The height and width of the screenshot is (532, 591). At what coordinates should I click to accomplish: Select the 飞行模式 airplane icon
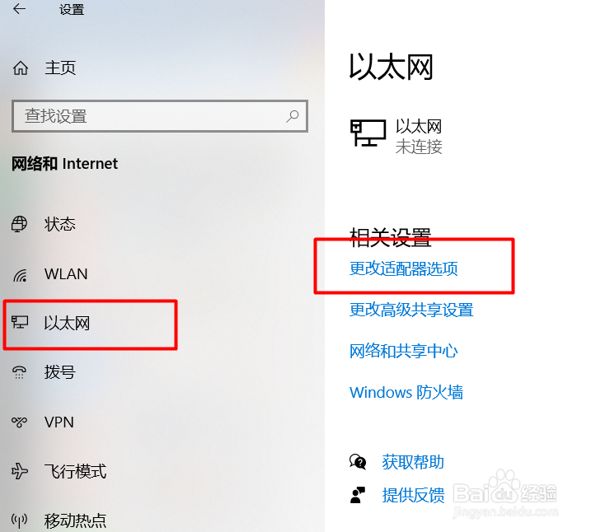[x=20, y=471]
